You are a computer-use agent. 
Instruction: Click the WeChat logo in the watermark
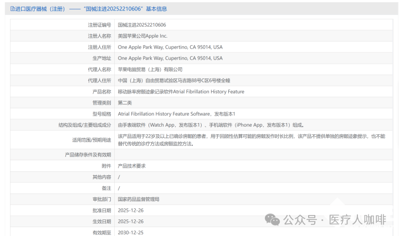click(x=272, y=220)
